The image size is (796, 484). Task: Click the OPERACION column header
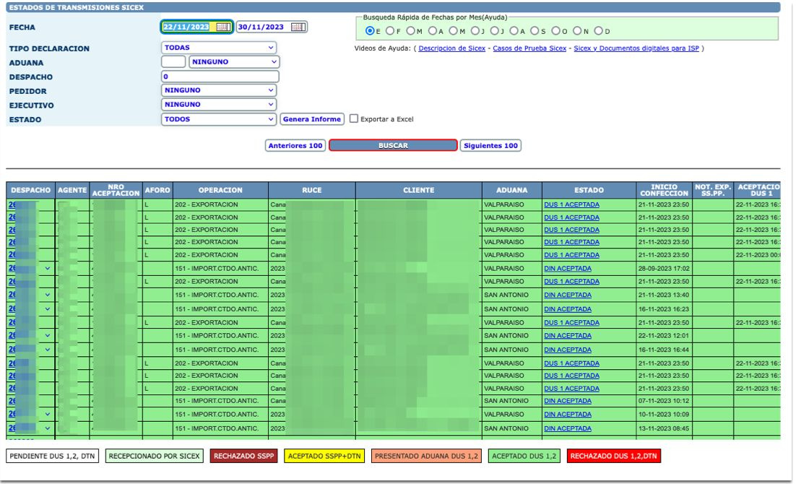tap(220, 190)
